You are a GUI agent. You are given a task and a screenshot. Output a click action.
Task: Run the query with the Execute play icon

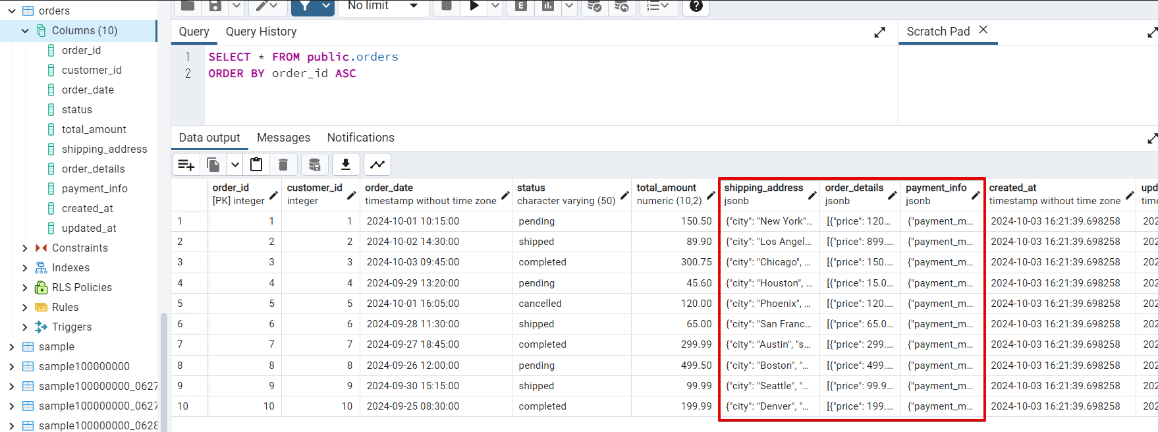point(474,5)
